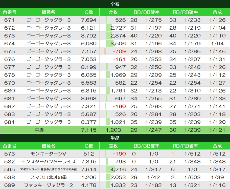
Task: Select machine number 672 cell
Action: click(x=9, y=28)
